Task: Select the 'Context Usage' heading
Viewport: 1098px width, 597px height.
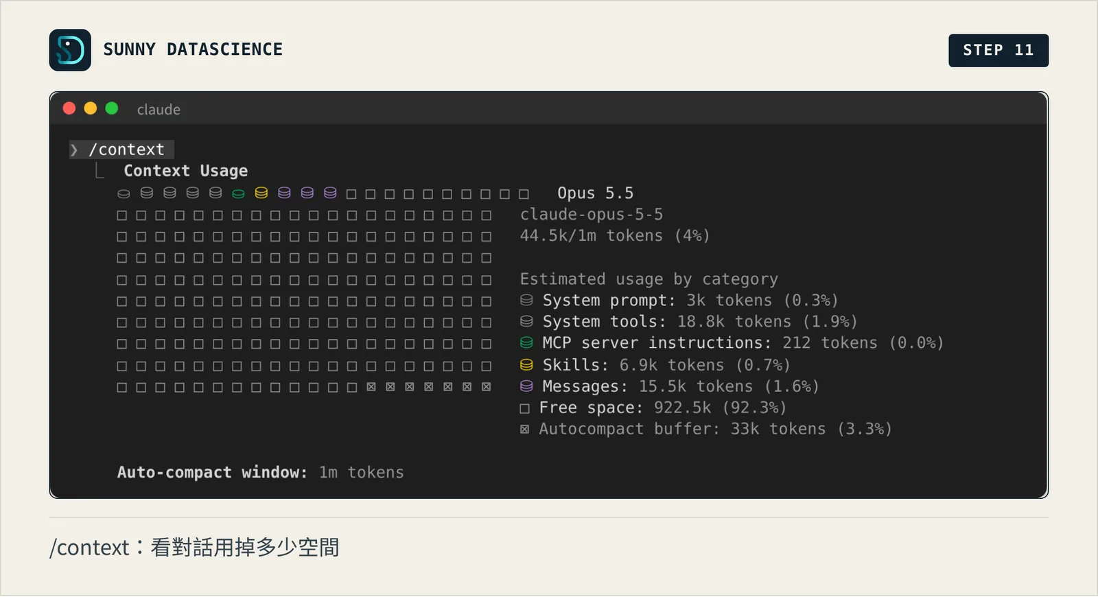Action: [x=186, y=171]
